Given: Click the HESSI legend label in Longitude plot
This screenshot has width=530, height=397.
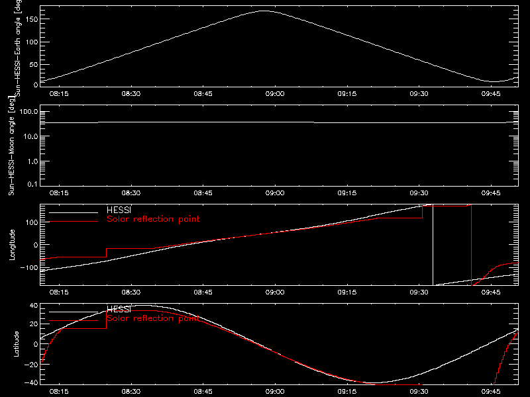Looking at the screenshot, I should [119, 210].
